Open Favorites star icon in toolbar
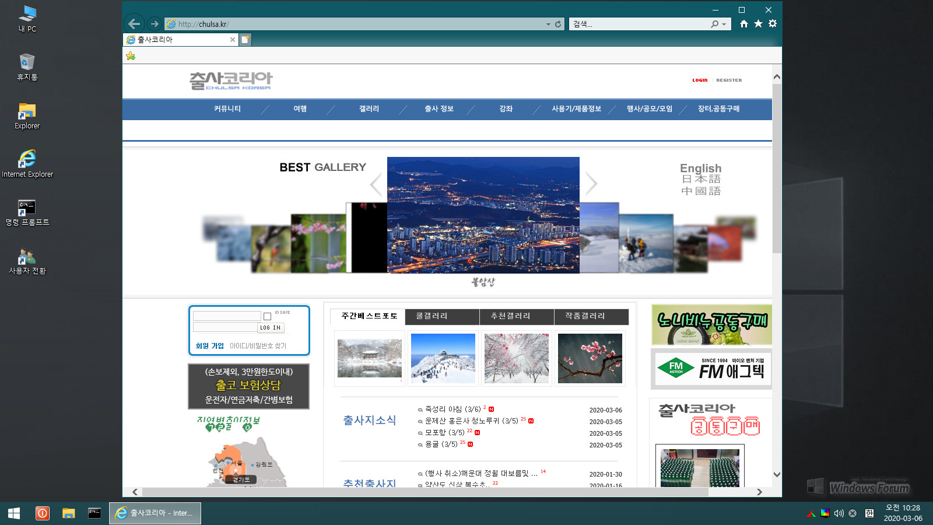933x525 pixels. pos(758,24)
